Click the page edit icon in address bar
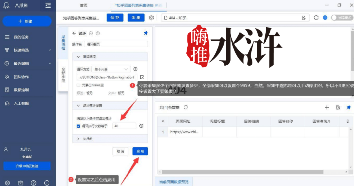The height and width of the screenshot is (186, 354). (x=304, y=18)
